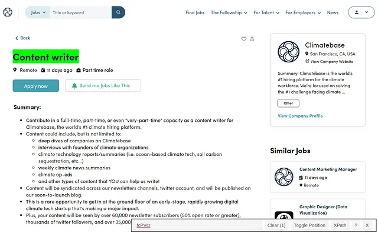Click the Climatebase logo in header
Screen dimensions: 378x233
click(x=8, y=12)
